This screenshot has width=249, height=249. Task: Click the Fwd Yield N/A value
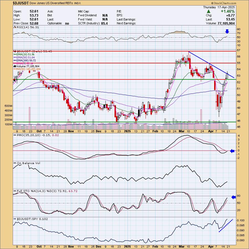105,19
